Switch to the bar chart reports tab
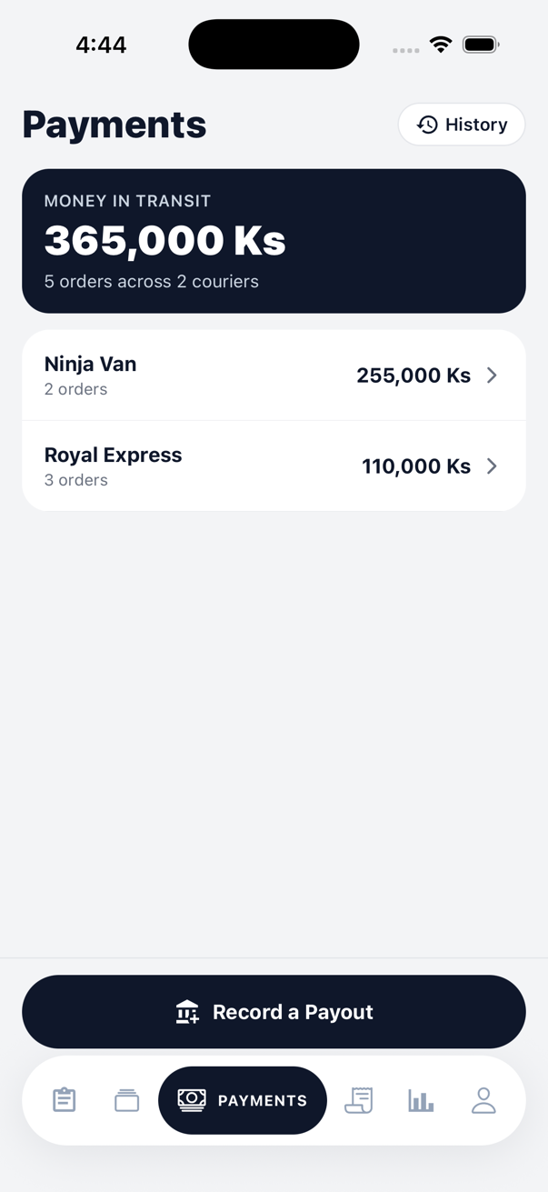The width and height of the screenshot is (548, 1192). pos(421,1100)
